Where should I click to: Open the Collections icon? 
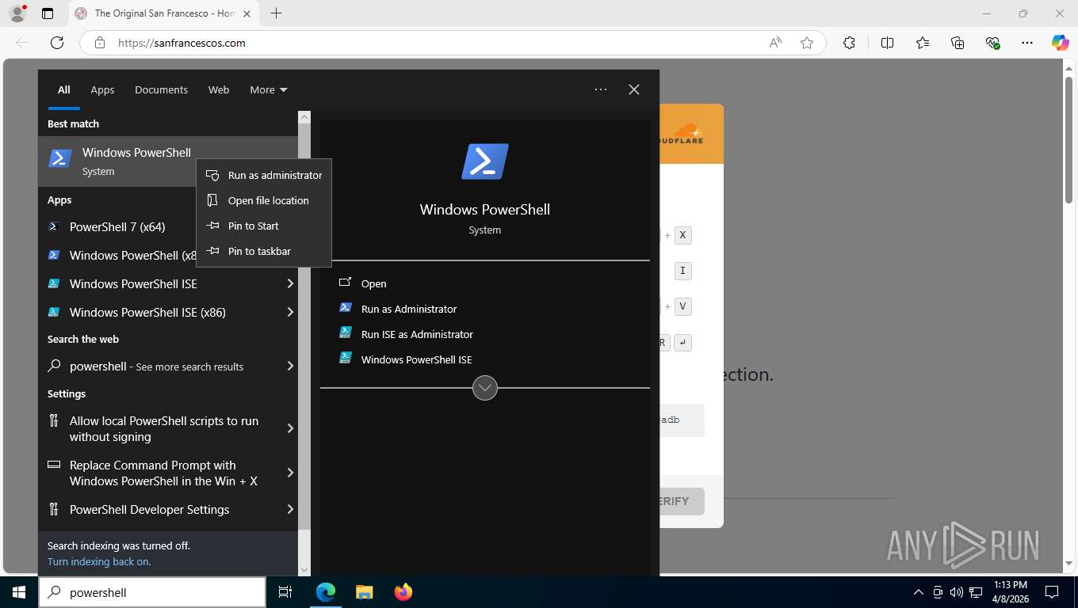[x=958, y=43]
